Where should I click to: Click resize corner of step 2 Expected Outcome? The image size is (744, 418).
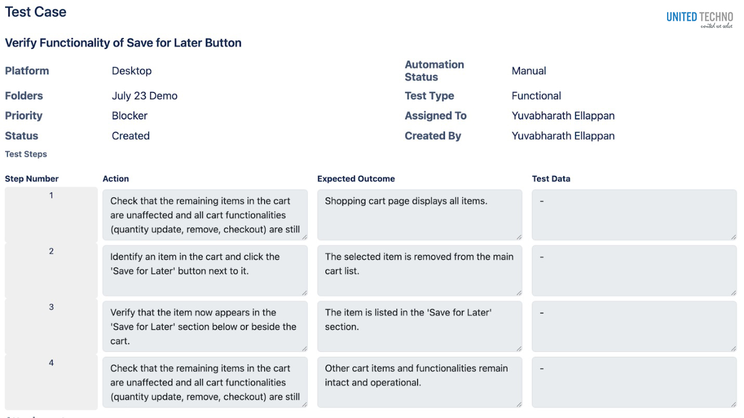pyautogui.click(x=519, y=293)
